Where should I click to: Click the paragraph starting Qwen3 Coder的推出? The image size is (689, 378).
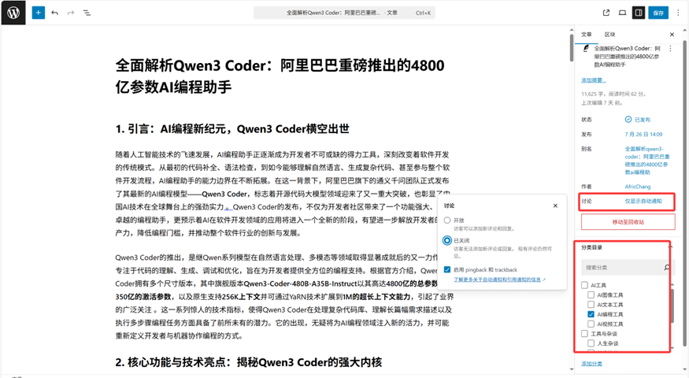tap(283, 296)
